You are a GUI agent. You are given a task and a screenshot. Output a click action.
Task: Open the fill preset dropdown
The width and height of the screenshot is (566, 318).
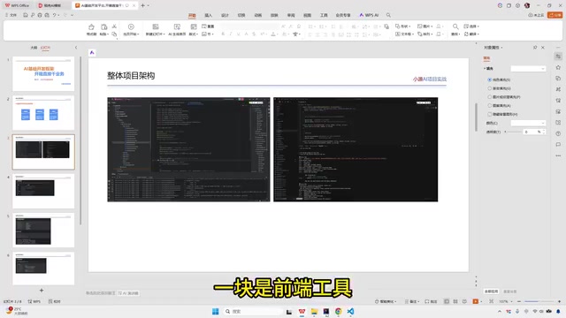coord(528,69)
